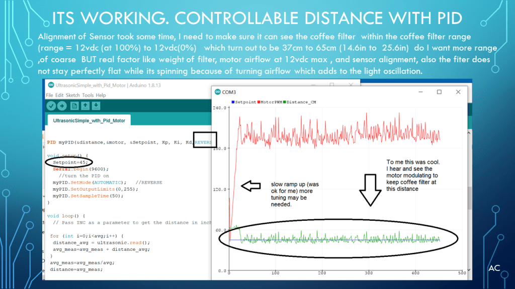Click the blue Setpoint legend swatch

point(233,102)
